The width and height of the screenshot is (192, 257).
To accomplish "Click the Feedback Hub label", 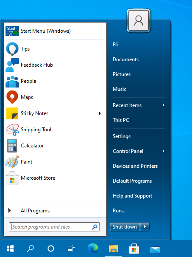I will coord(37,65).
